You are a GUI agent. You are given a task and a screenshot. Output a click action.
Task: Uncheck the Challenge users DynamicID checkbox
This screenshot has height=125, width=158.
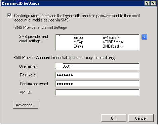(9, 15)
